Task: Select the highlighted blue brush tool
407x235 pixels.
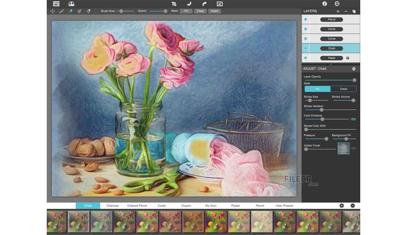Action: coord(70,11)
